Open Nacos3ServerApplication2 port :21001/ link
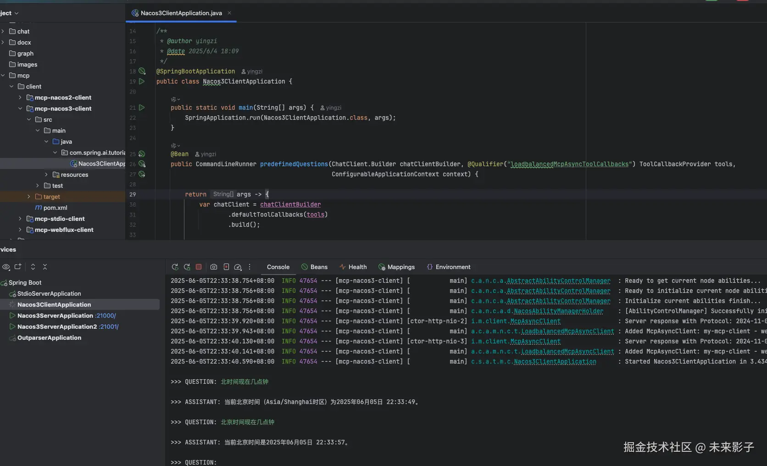767x466 pixels. tap(109, 326)
